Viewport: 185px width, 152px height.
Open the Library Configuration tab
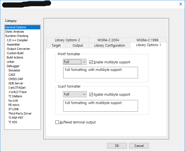[109, 46]
